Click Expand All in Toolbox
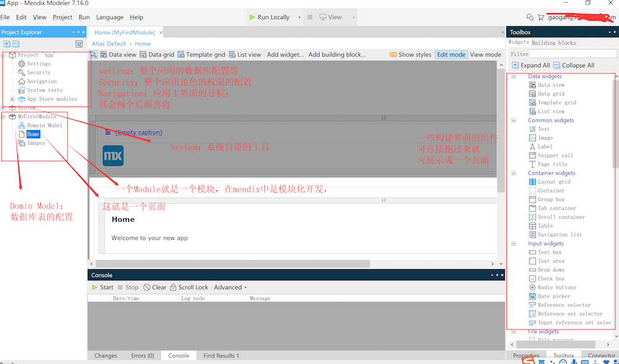Image resolution: width=619 pixels, height=364 pixels. pos(531,65)
